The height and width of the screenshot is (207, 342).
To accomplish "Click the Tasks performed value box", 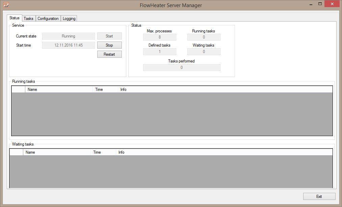I will click(181, 68).
